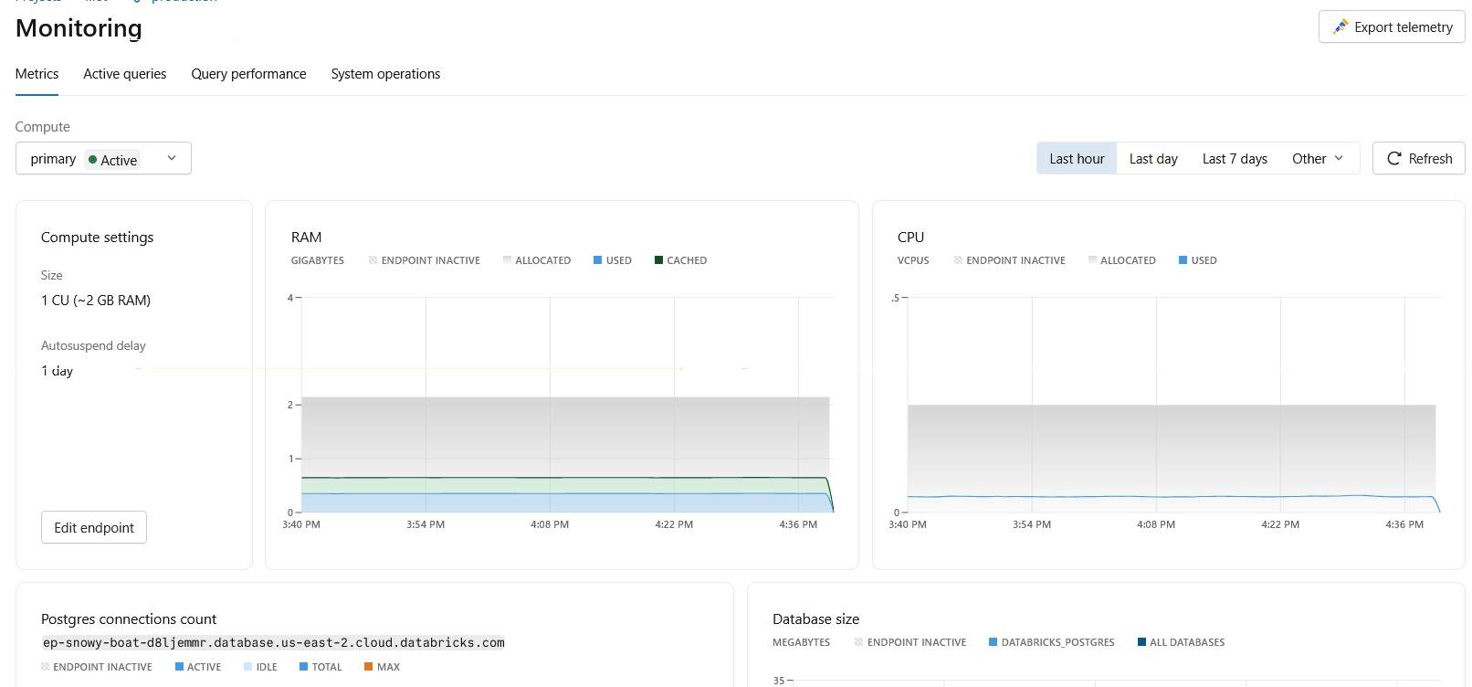Click the Databricks_Postgres legend icon
Screen dimensions: 1472x687
993,642
